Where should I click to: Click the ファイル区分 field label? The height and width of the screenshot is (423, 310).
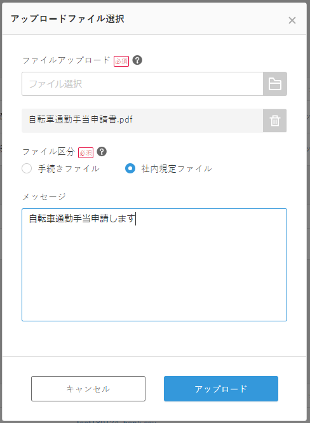[48, 152]
